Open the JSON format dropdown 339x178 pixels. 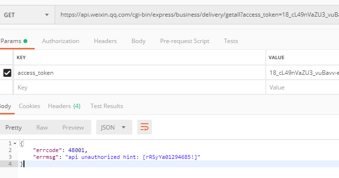click(x=114, y=127)
